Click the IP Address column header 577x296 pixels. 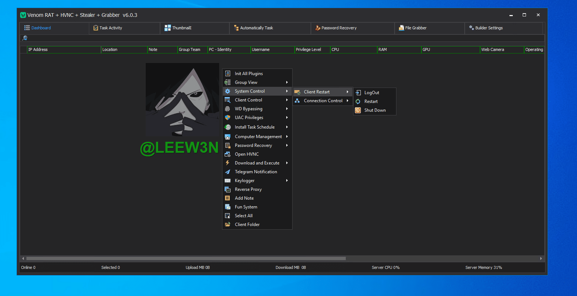click(38, 49)
